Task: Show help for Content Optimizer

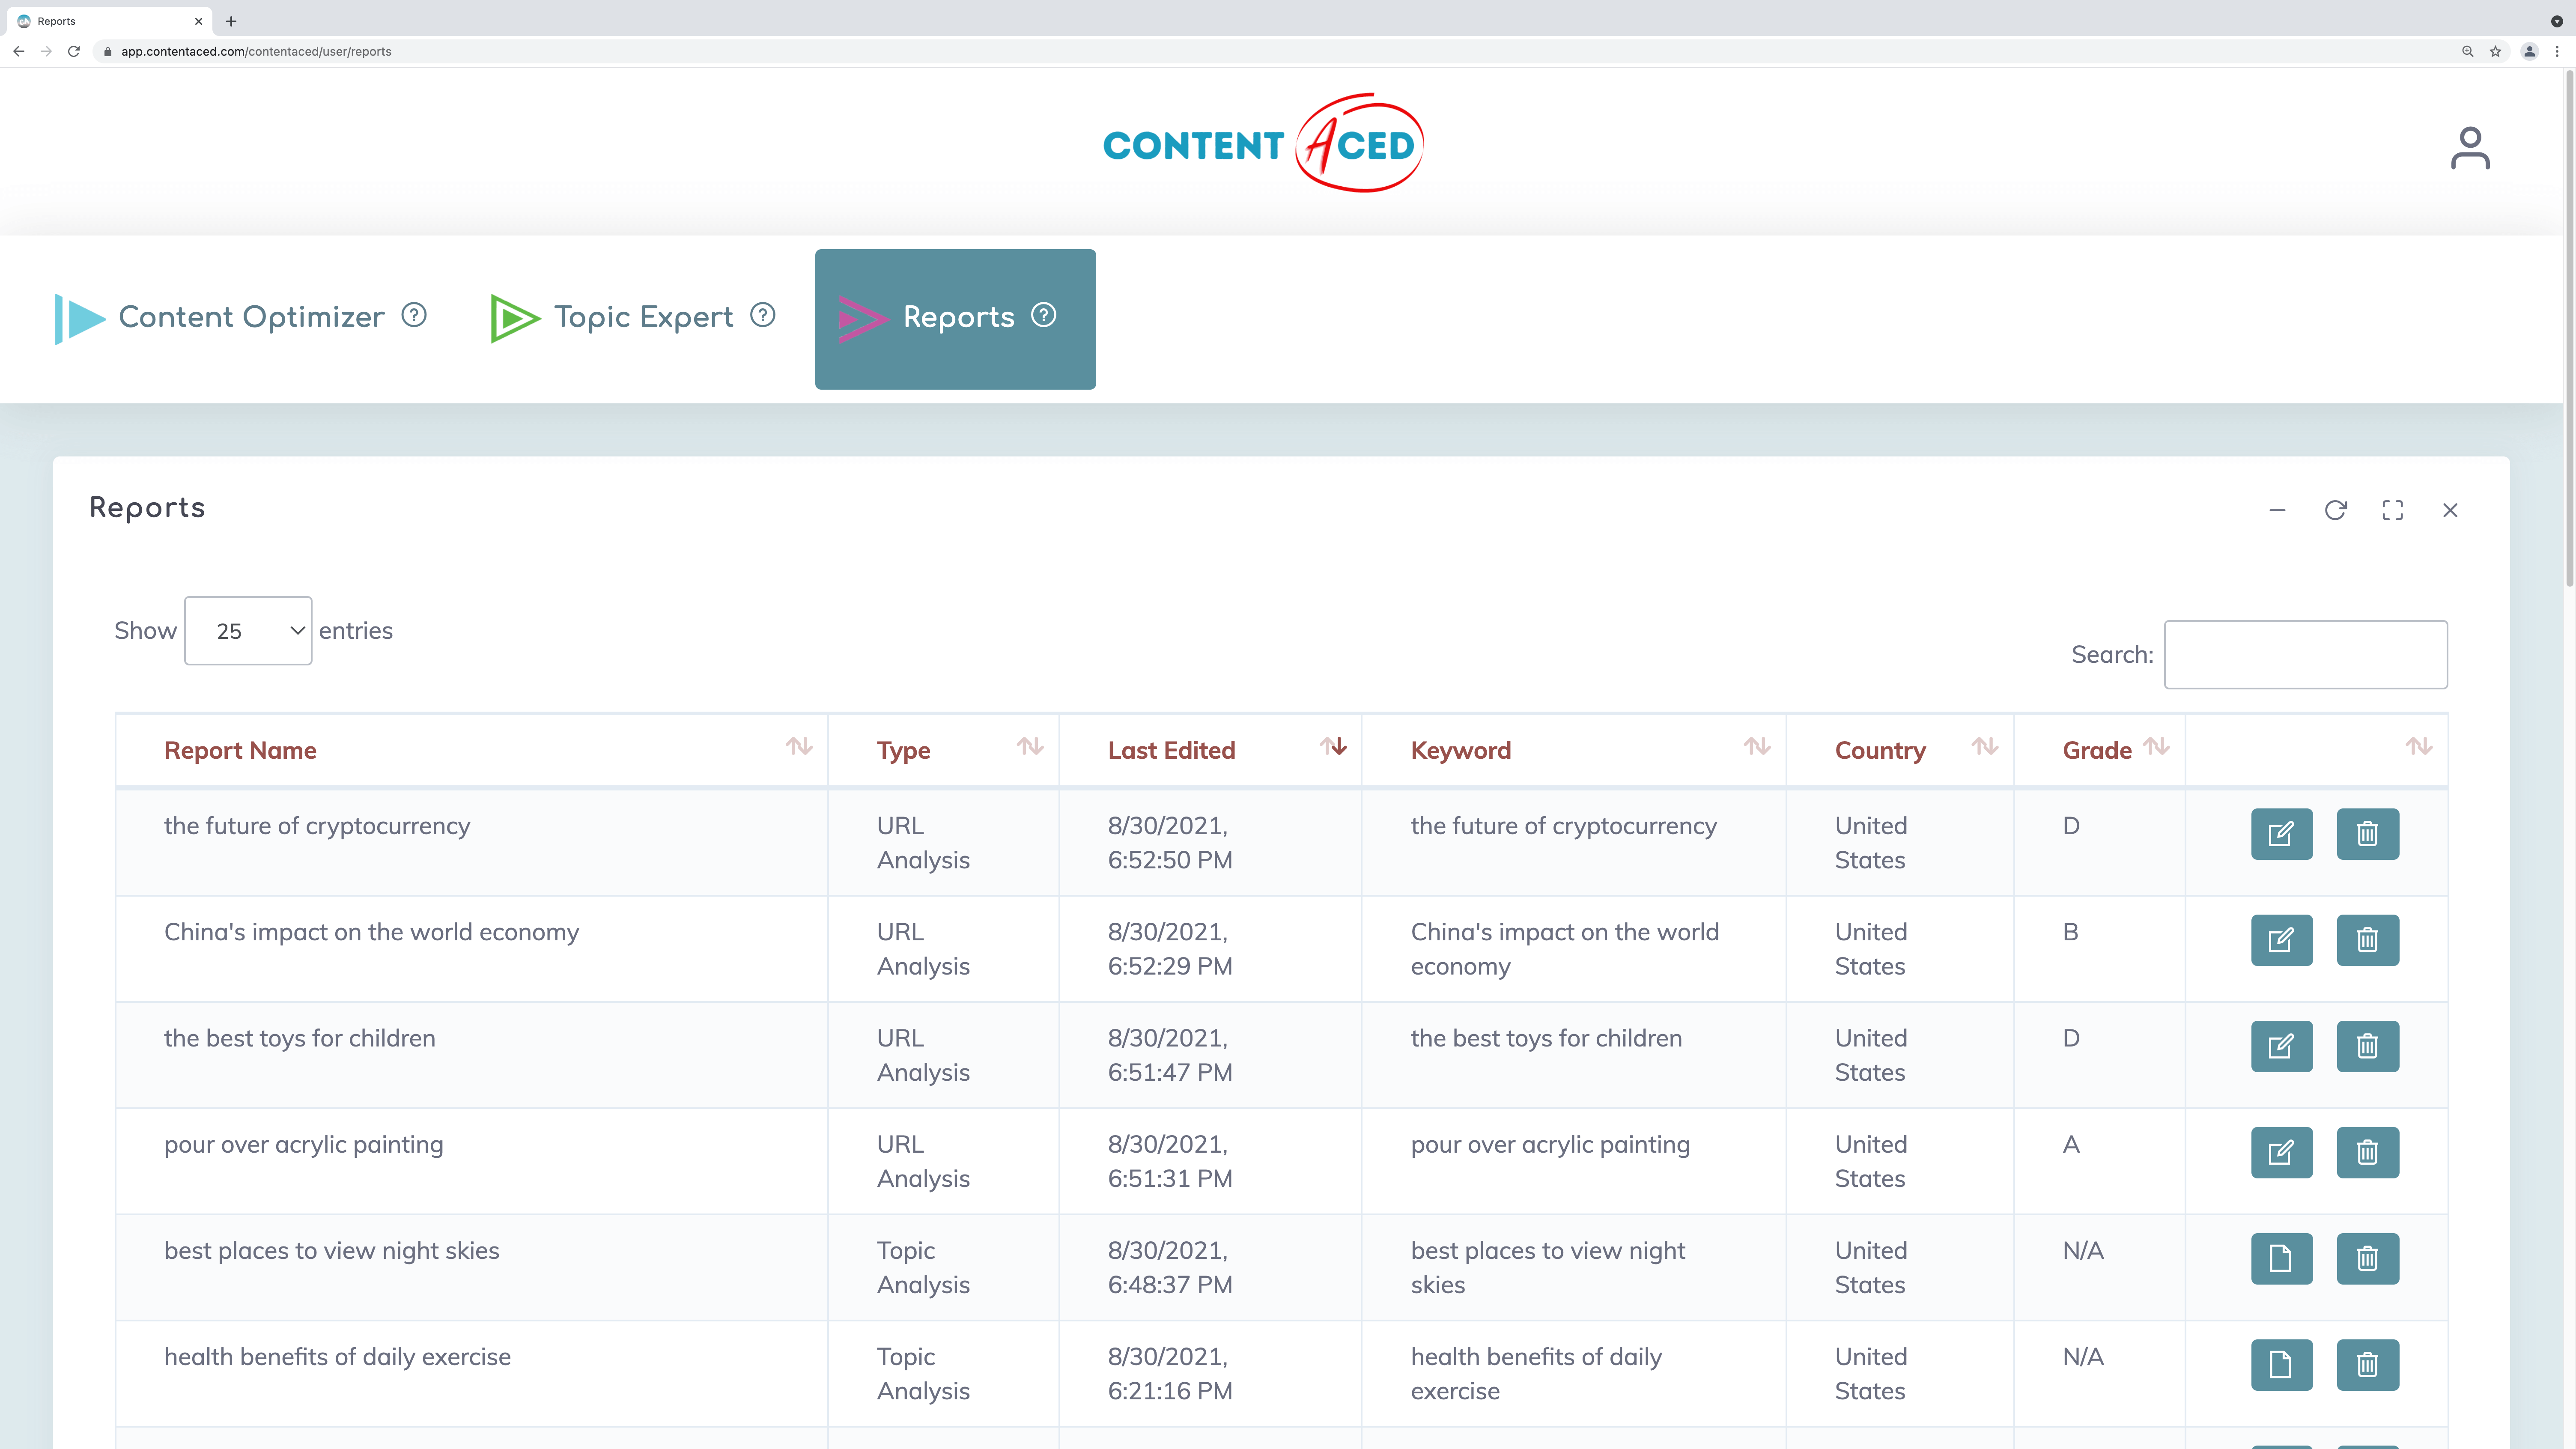Action: [414, 315]
